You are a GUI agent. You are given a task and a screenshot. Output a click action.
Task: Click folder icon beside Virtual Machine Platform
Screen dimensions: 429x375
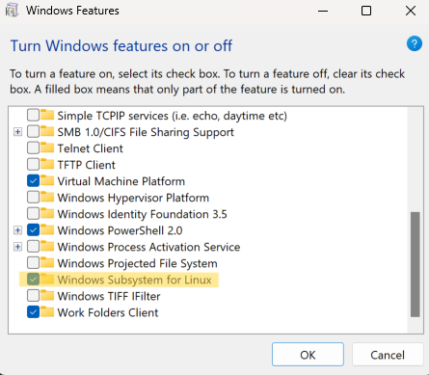47,180
